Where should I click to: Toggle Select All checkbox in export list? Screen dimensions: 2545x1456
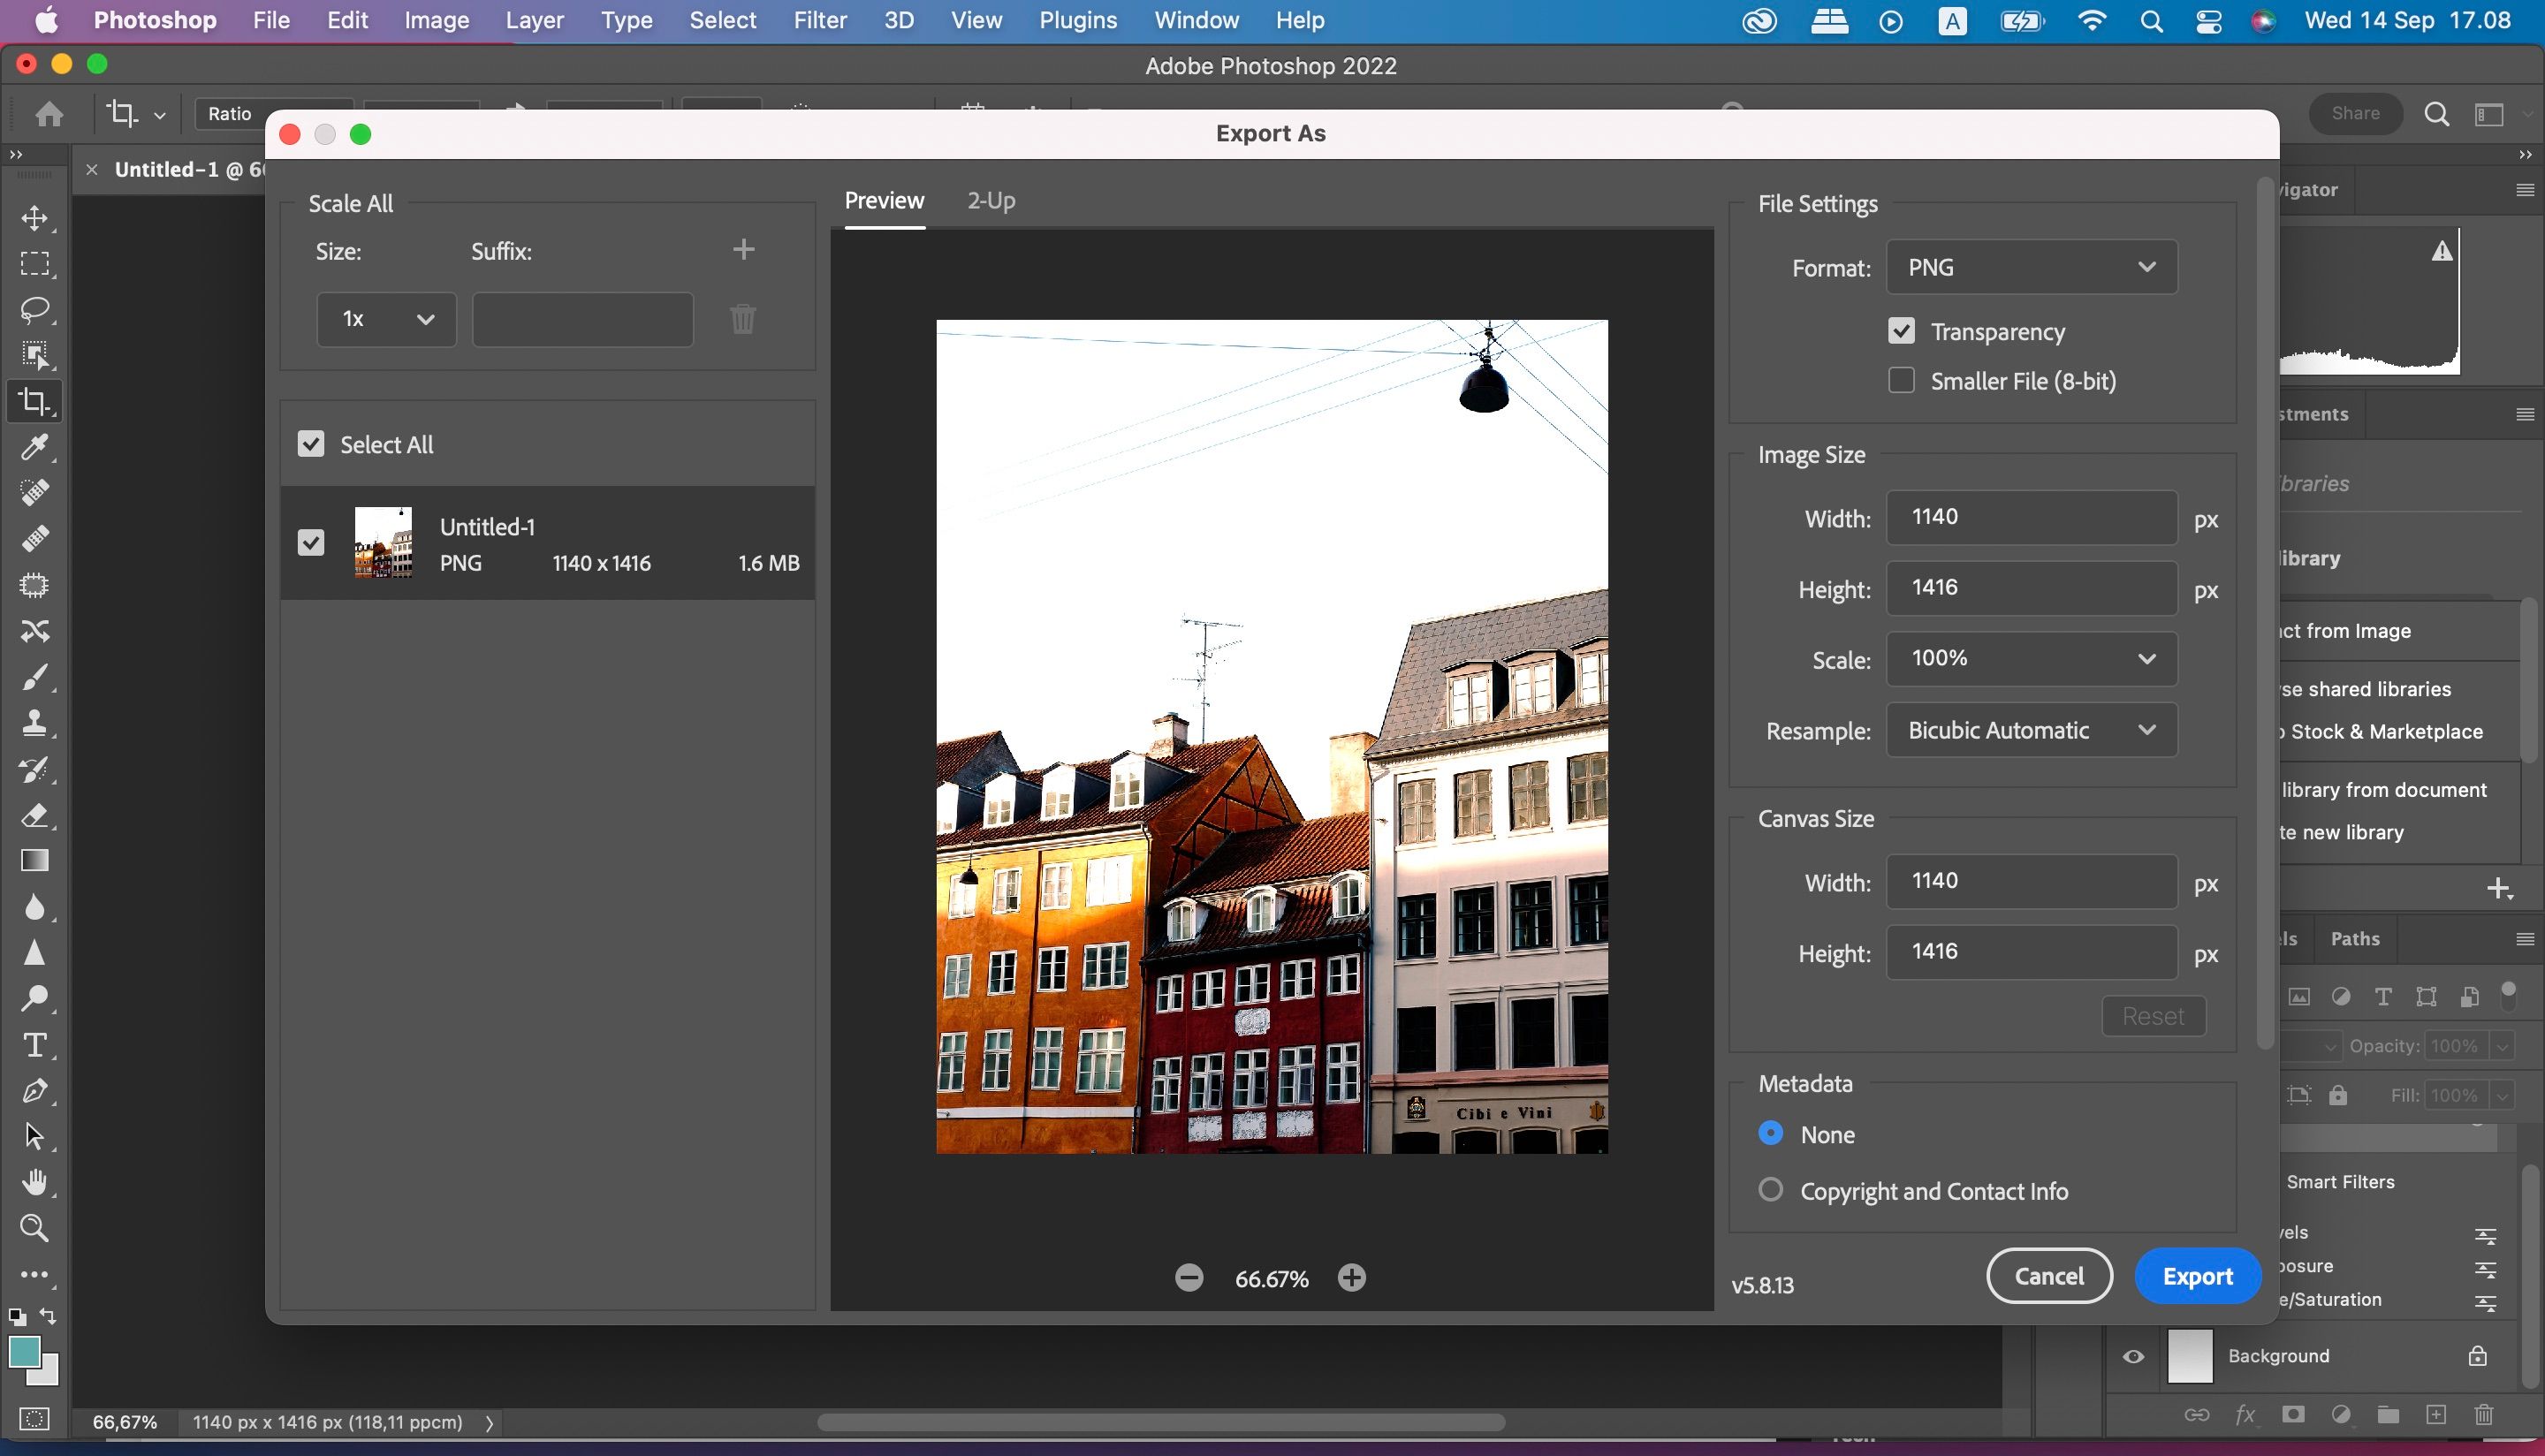pyautogui.click(x=311, y=444)
